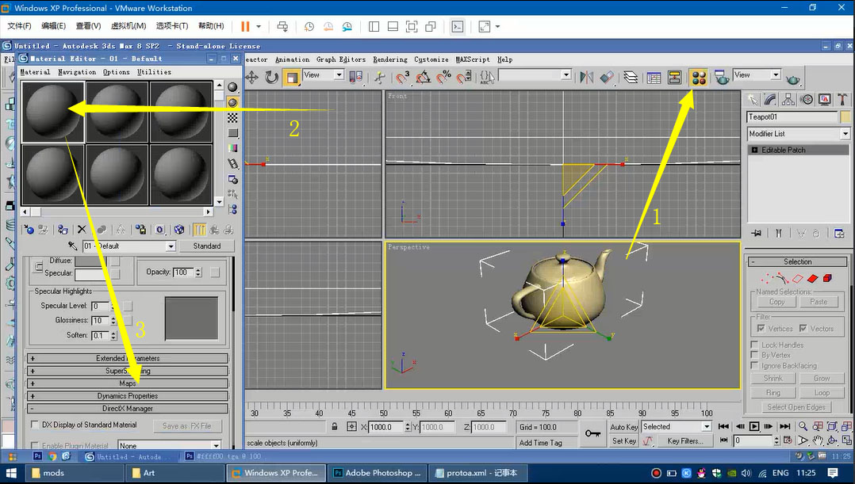Open the Graph Editors menu

point(341,59)
